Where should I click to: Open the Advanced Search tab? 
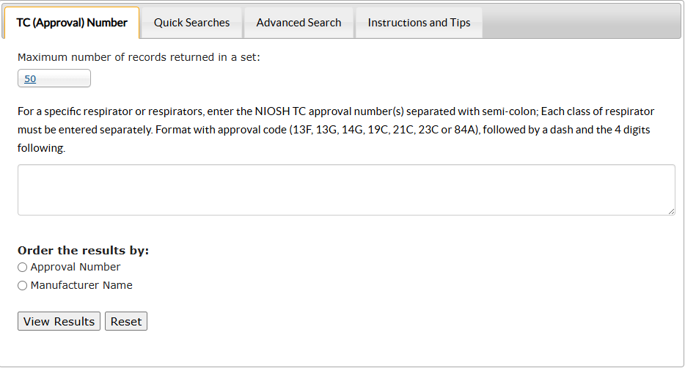(x=298, y=23)
